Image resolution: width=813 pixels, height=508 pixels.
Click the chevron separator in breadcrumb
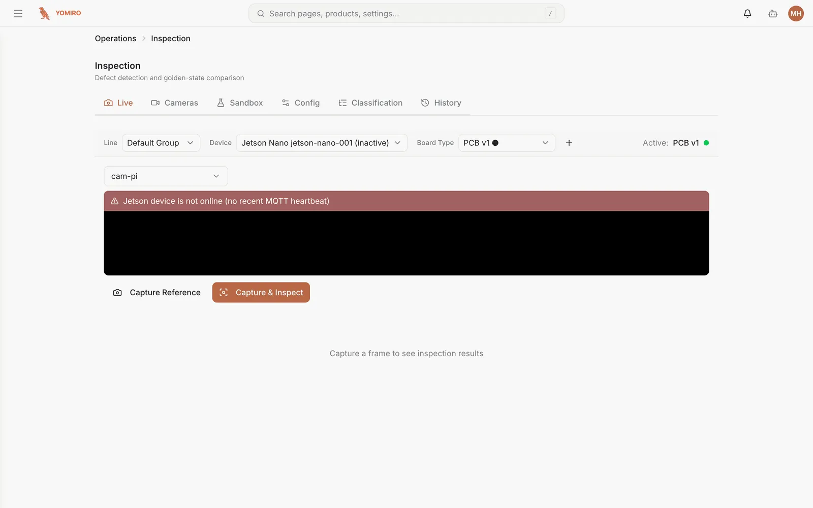tap(144, 39)
